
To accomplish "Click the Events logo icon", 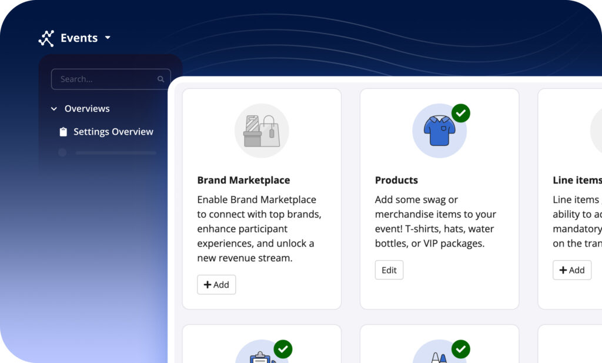I will click(x=46, y=38).
